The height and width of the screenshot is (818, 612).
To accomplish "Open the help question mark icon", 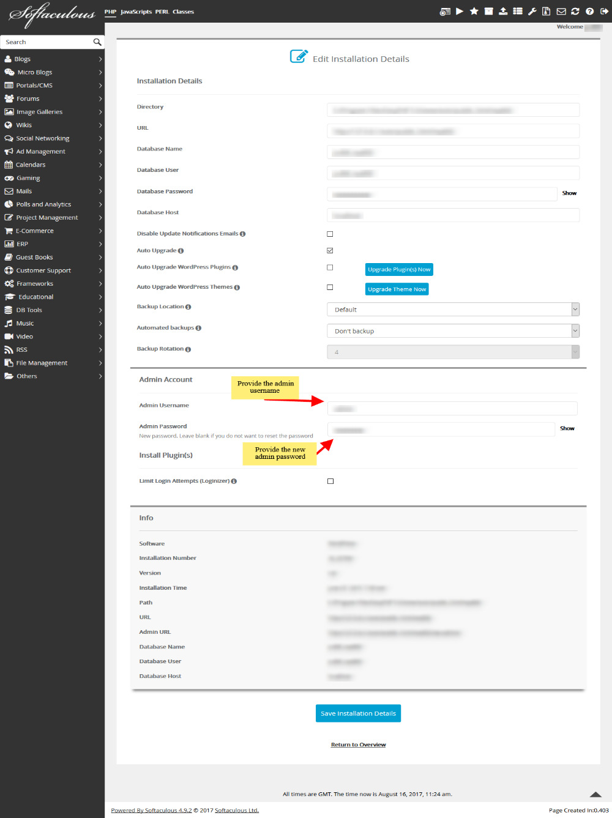I will [x=589, y=12].
